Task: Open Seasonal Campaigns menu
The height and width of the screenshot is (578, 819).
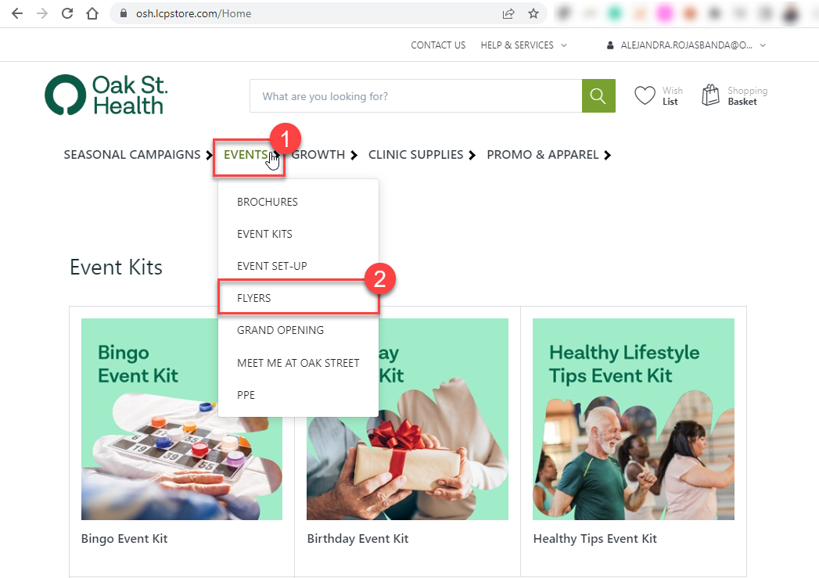Action: 132,155
